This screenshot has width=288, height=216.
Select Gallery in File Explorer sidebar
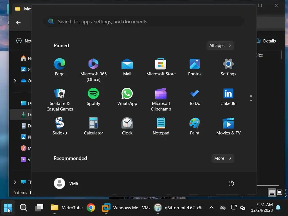26,70
